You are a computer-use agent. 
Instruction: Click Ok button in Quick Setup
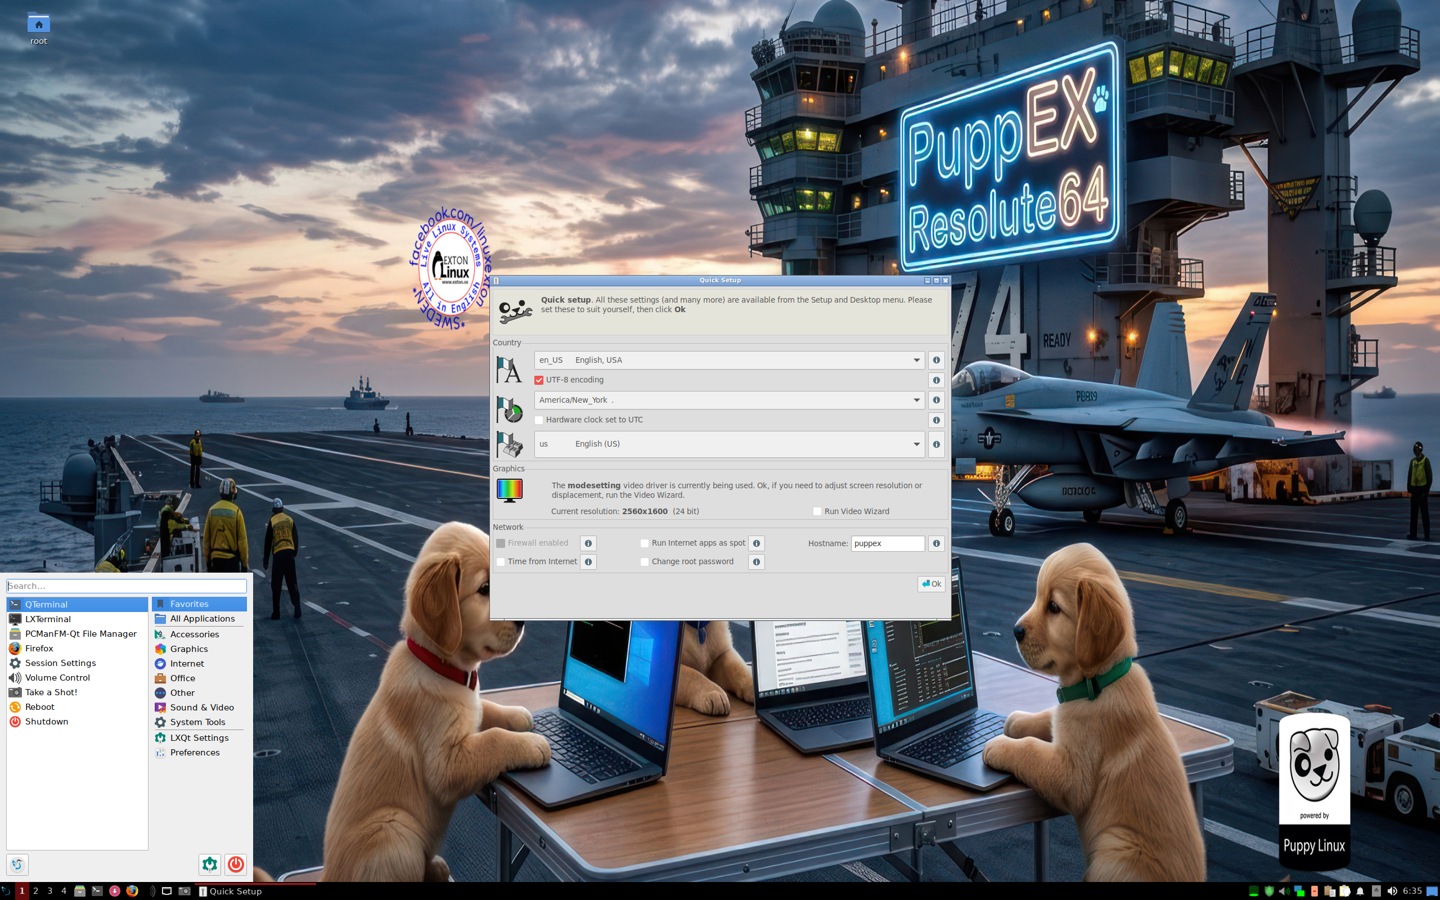pos(931,584)
